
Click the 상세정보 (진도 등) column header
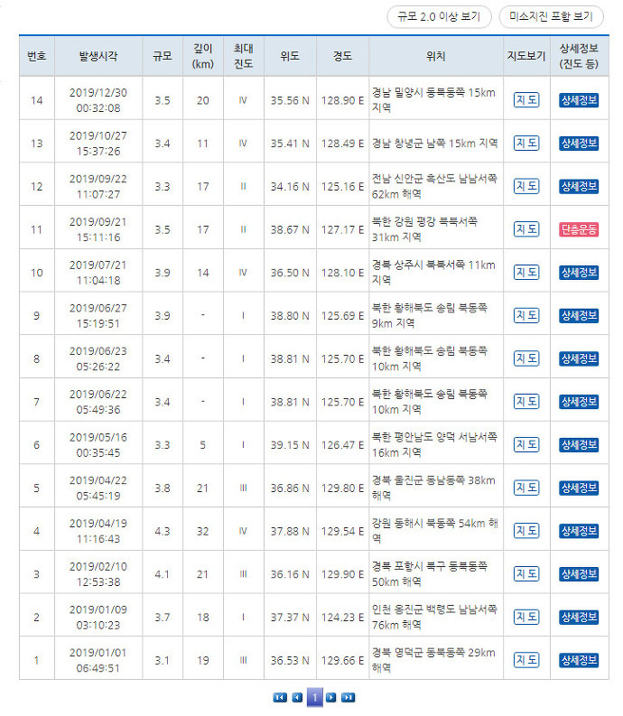579,56
